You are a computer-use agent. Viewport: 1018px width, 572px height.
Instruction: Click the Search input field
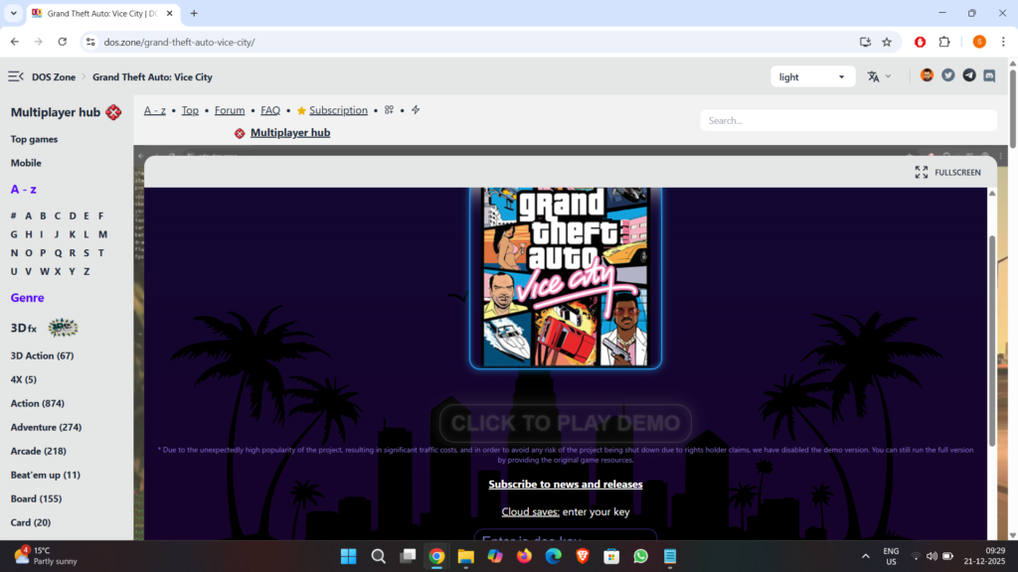pyautogui.click(x=848, y=120)
